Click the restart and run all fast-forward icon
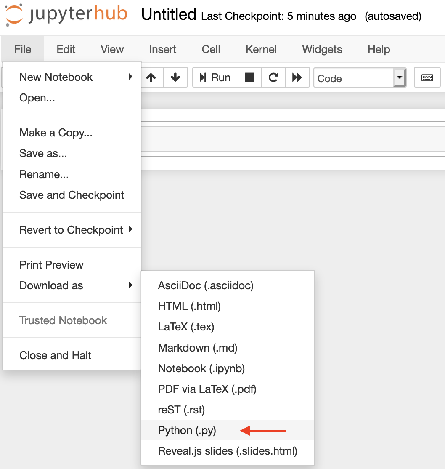Viewport: 445px width, 469px height. 297,77
